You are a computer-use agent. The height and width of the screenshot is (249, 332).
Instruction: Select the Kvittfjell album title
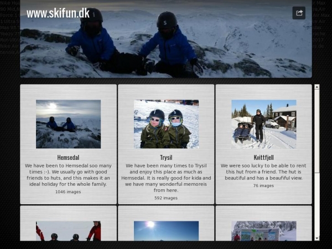point(263,158)
